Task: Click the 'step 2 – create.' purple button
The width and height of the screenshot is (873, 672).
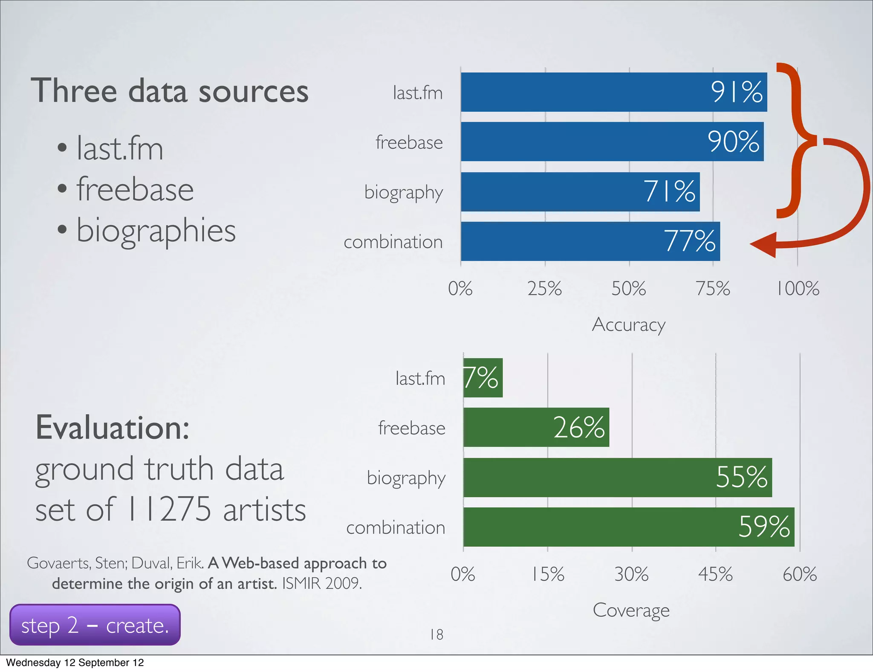Action: (x=95, y=625)
